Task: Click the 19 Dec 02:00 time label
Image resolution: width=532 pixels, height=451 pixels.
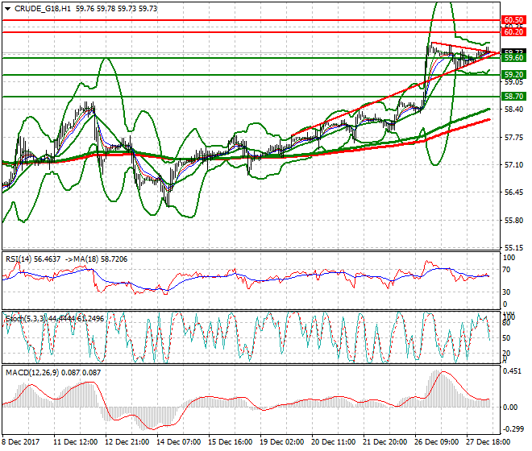Action: (282, 443)
